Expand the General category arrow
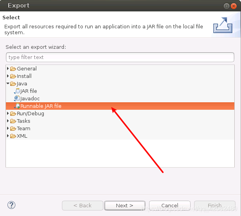Screen dimensions: 241x216 click(8, 68)
